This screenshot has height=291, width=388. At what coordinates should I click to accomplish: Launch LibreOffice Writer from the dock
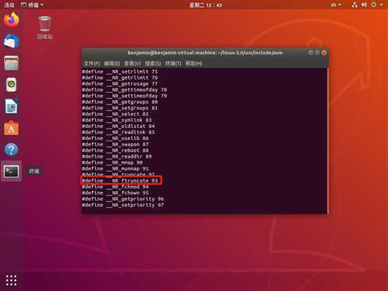pyautogui.click(x=11, y=106)
